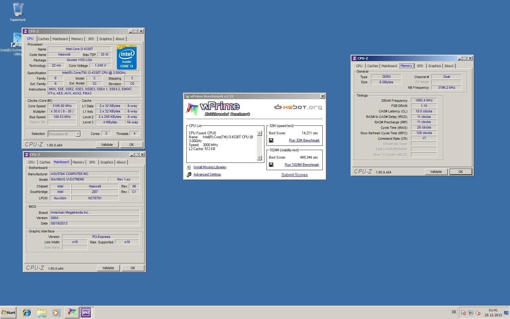This screenshot has width=510, height=319.
Task: Click OK in the Memory CPU-Z window
Action: pyautogui.click(x=461, y=172)
